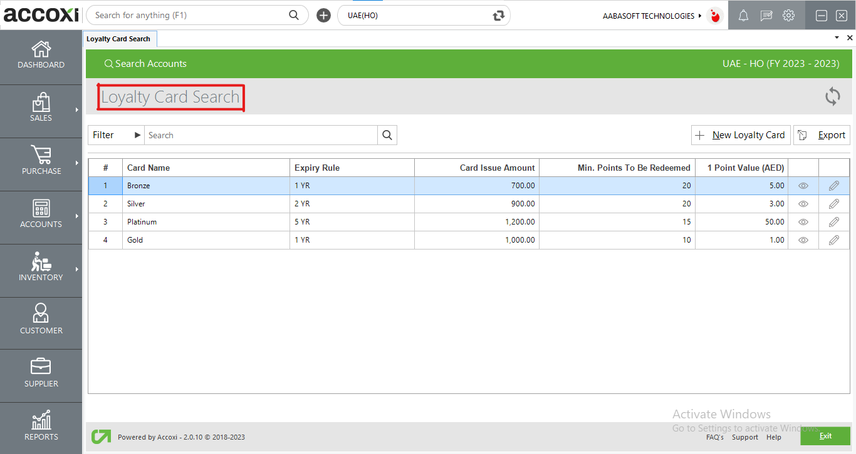Viewport: 856px width, 454px height.
Task: Expand the Sales menu in sidebar
Action: click(x=41, y=108)
